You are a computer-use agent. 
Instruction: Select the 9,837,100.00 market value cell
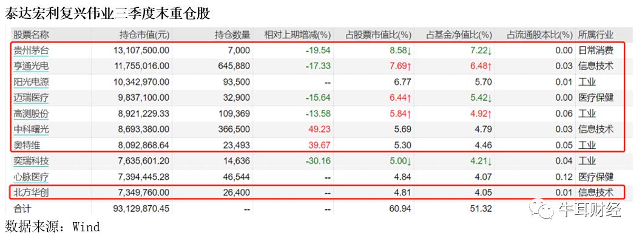[x=144, y=98]
